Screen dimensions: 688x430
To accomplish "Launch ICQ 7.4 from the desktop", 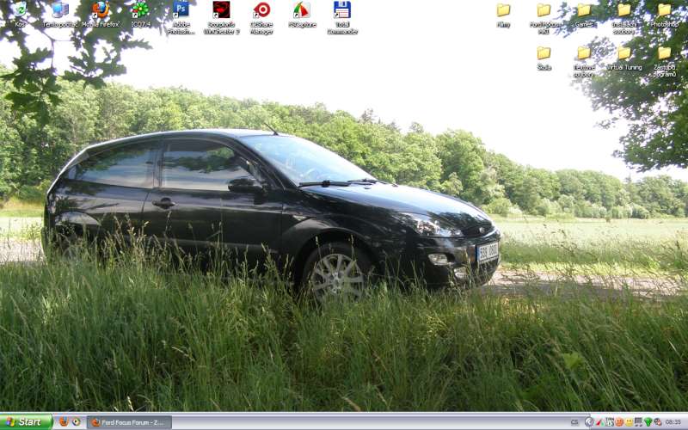I will pyautogui.click(x=140, y=10).
